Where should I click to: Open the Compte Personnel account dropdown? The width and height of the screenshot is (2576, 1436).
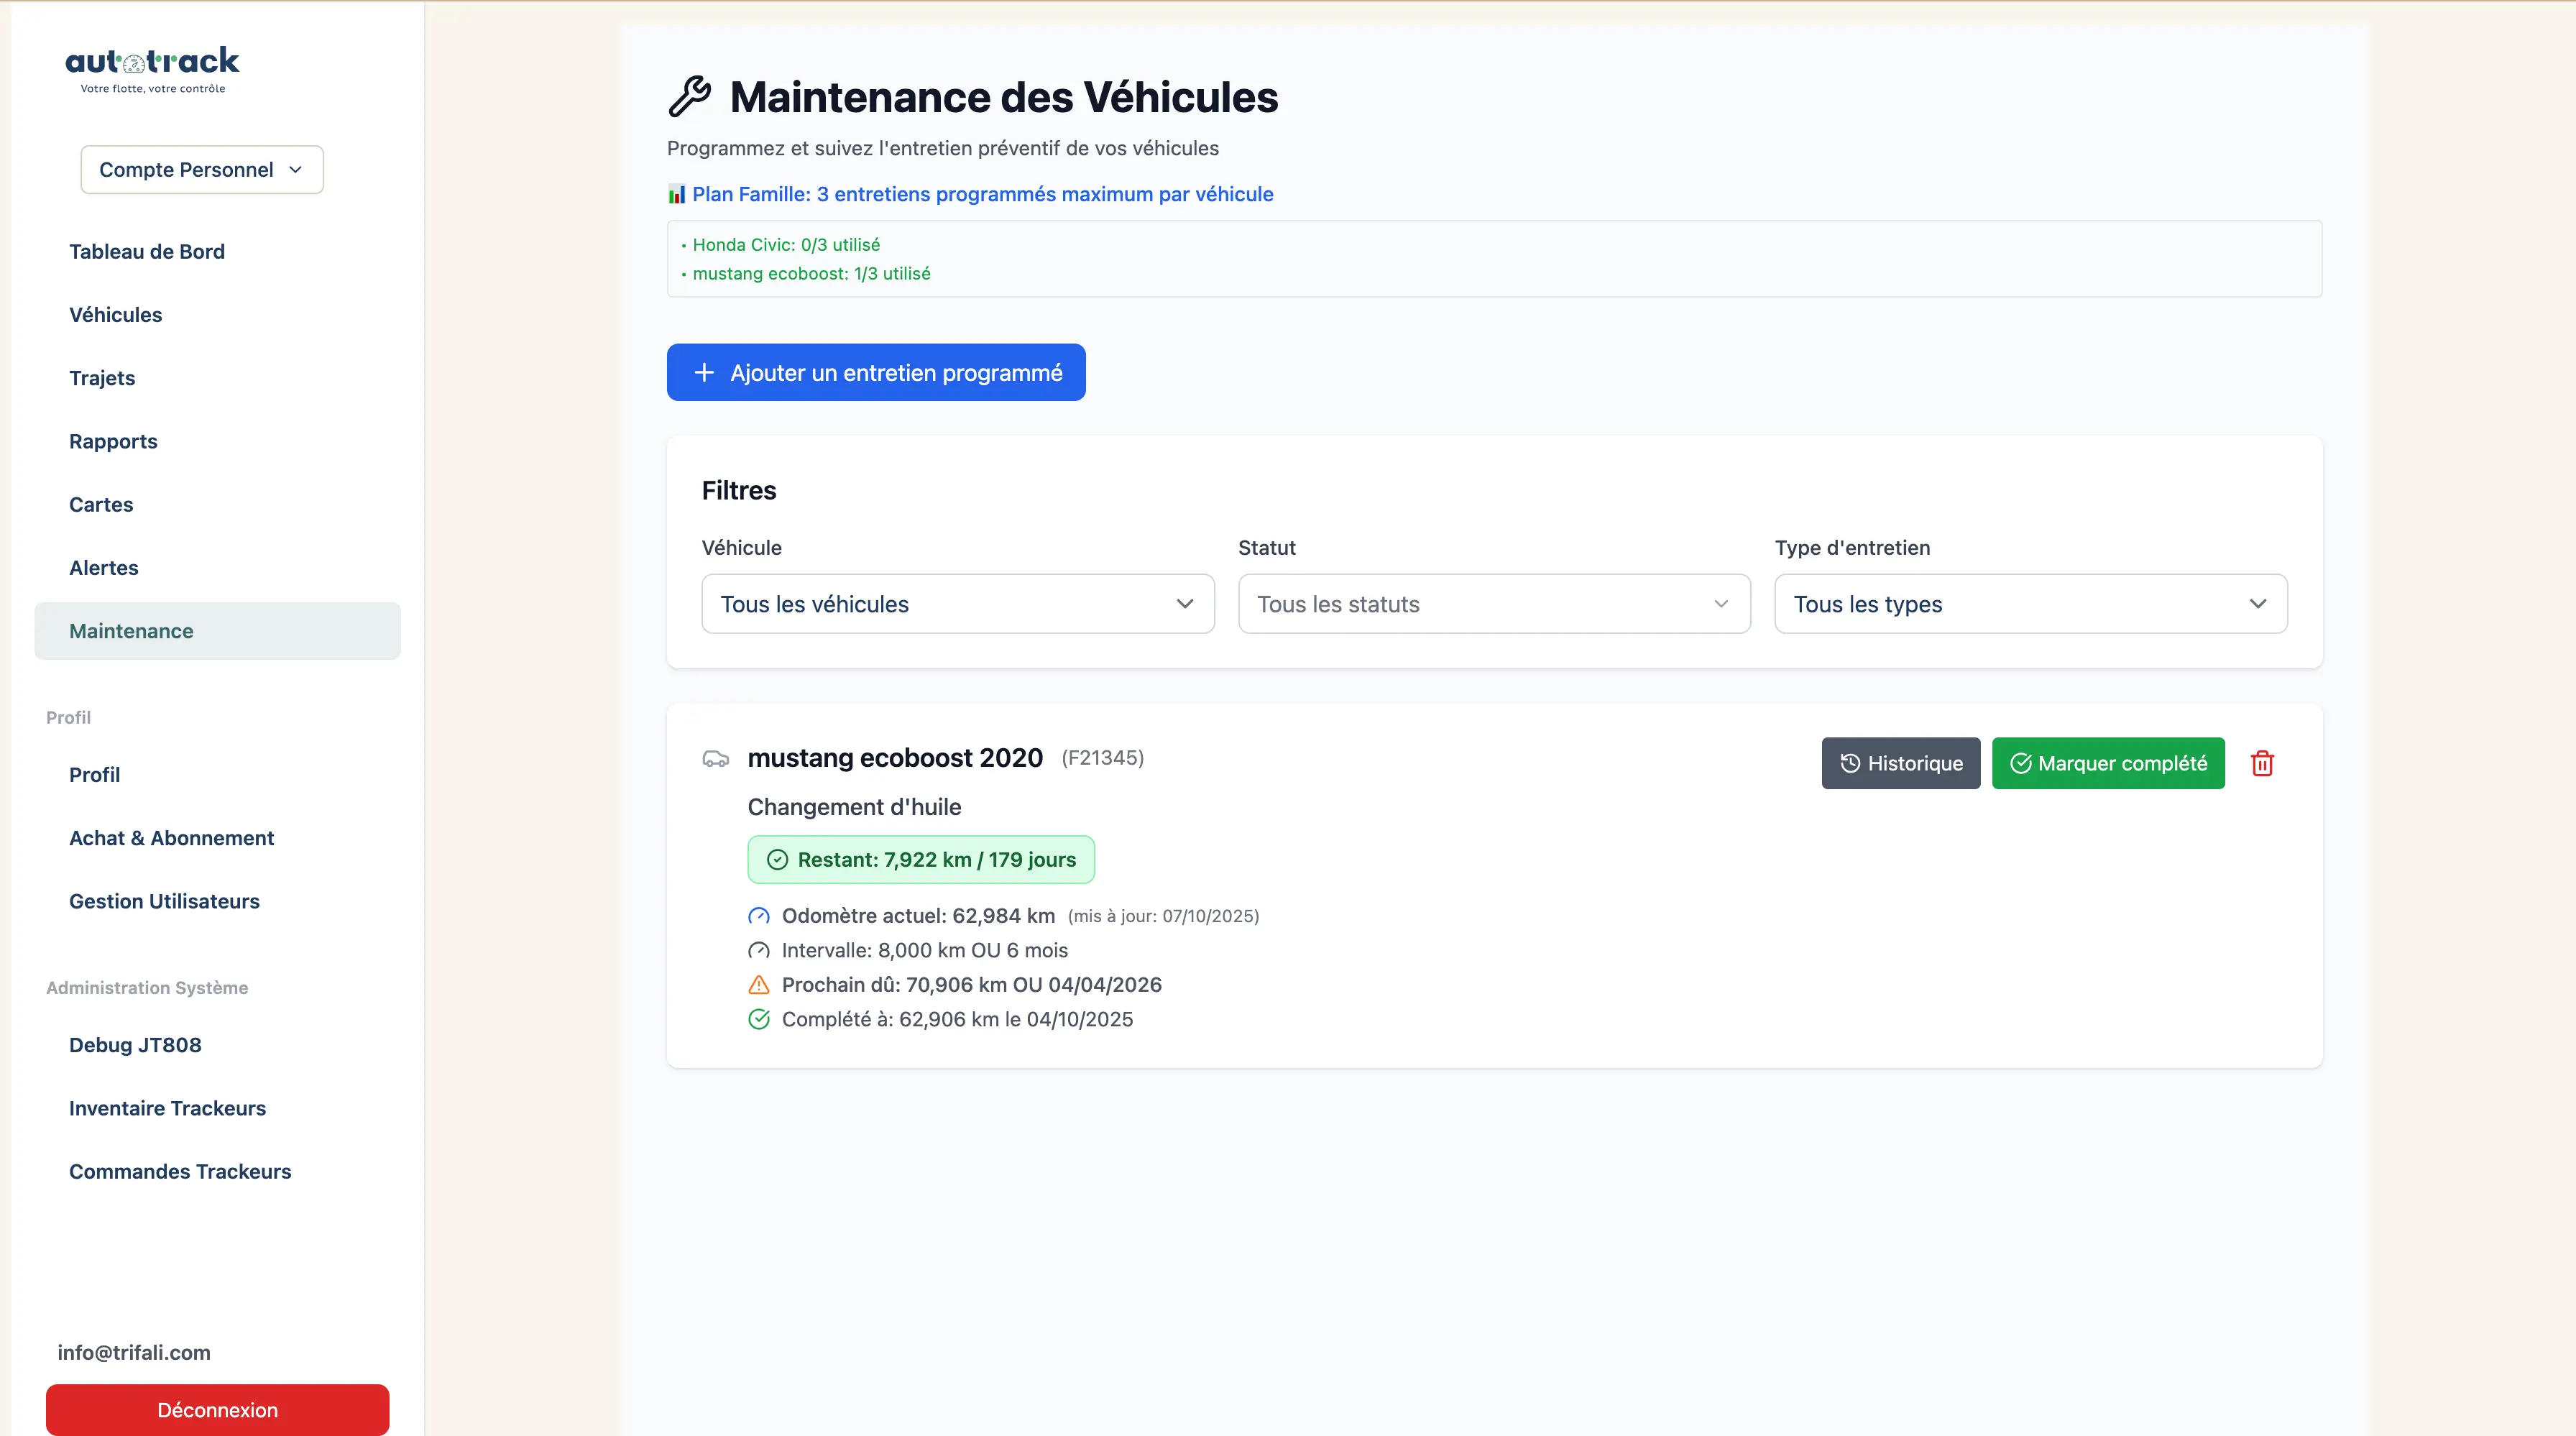point(202,170)
